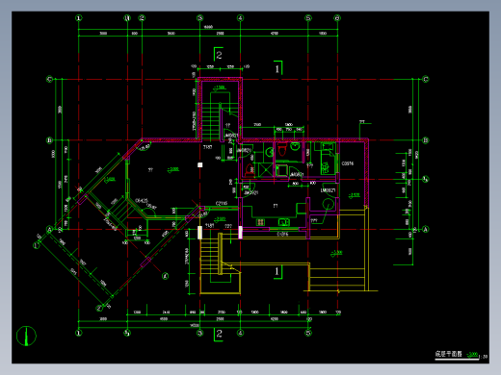Select section mark 1 beside the lower terrace

pyautogui.click(x=278, y=271)
